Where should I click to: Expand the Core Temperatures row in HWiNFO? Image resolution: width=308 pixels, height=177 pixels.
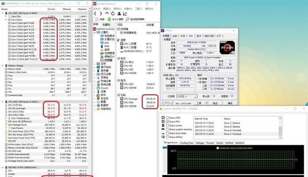(6, 118)
